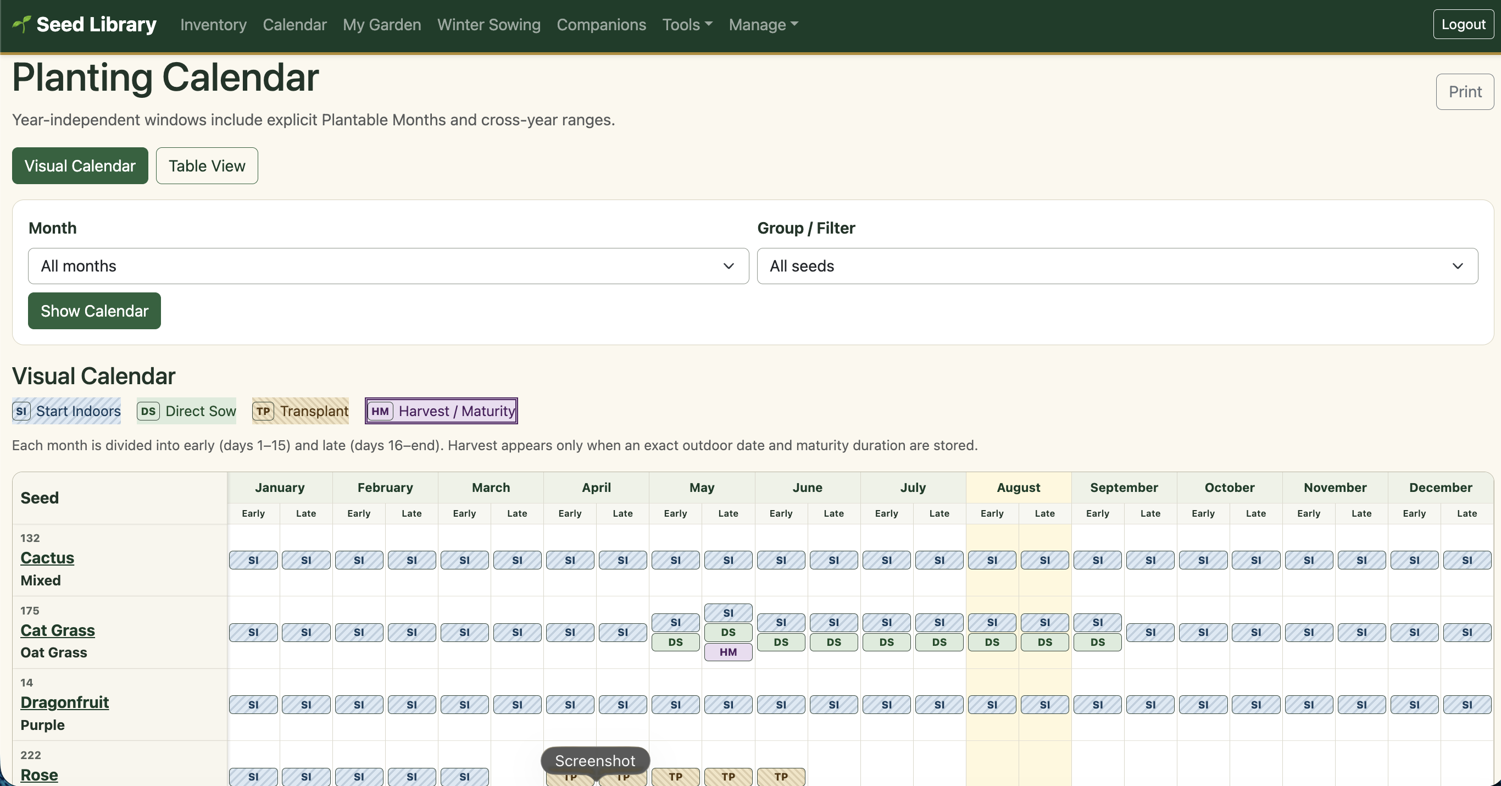Screen dimensions: 1501x786
Task: Click Cat Grass early September DS badge
Action: (x=1098, y=642)
